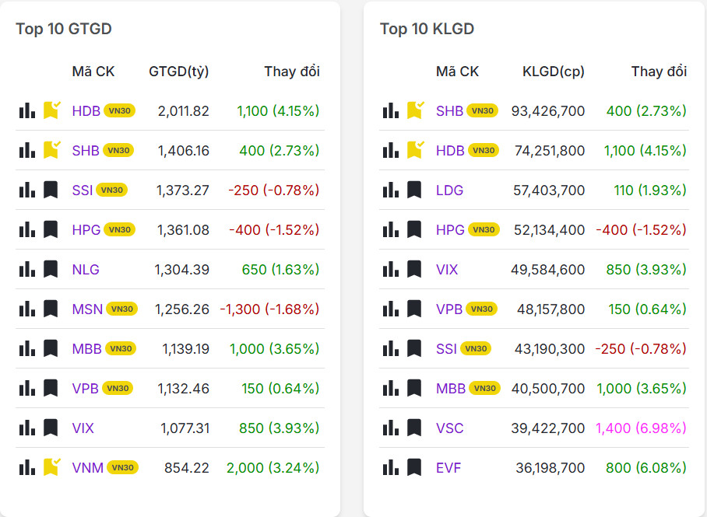Remove SHB bookmark in the Top 10 GTGD list
The width and height of the screenshot is (707, 517).
click(x=51, y=150)
